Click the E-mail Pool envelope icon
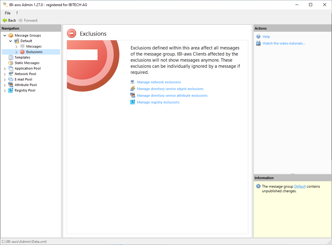 click(11, 79)
